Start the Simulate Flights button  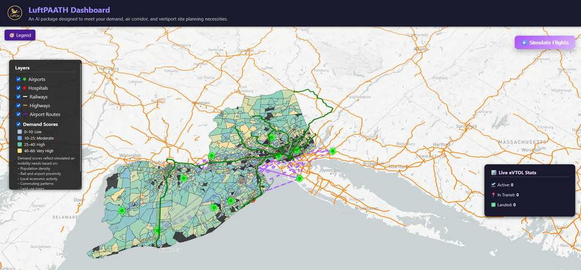(x=545, y=43)
